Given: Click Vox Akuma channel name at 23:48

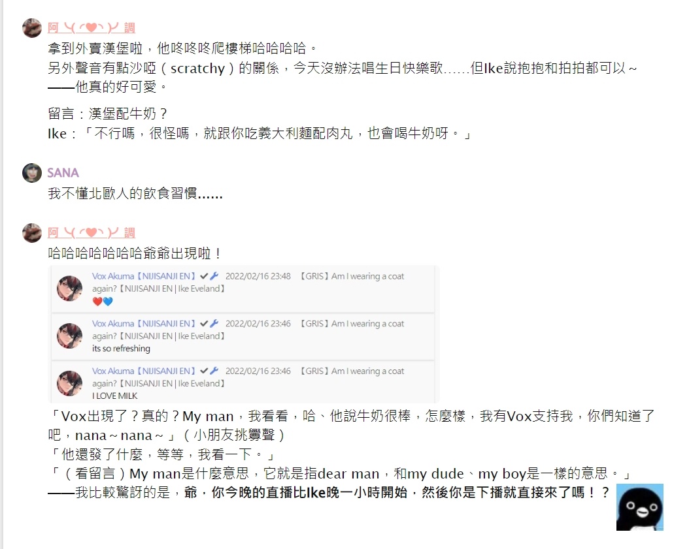Looking at the screenshot, I should point(144,276).
